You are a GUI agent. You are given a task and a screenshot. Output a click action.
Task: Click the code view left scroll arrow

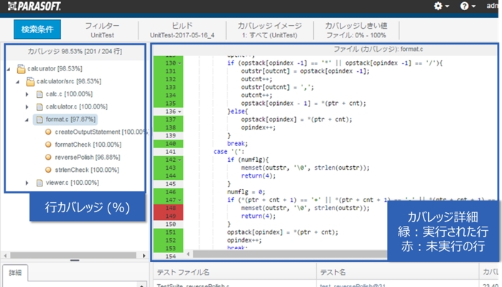click(x=188, y=254)
